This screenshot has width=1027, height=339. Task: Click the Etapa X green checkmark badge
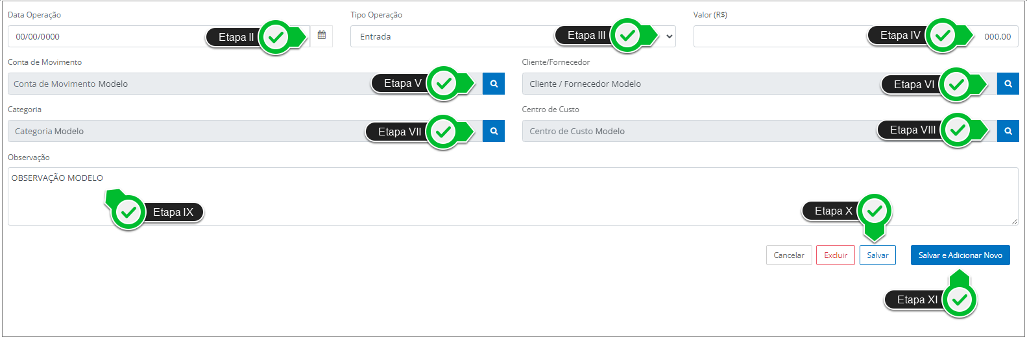point(875,211)
